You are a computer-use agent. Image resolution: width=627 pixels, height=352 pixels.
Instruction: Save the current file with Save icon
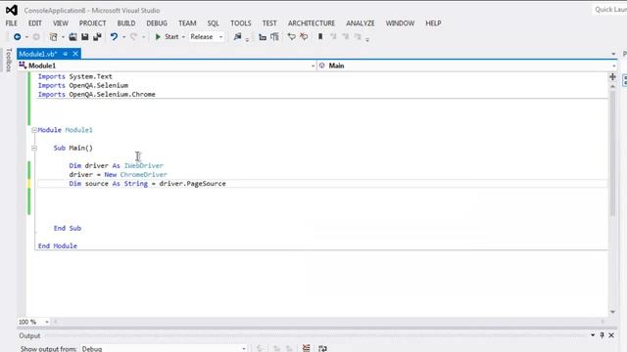85,37
